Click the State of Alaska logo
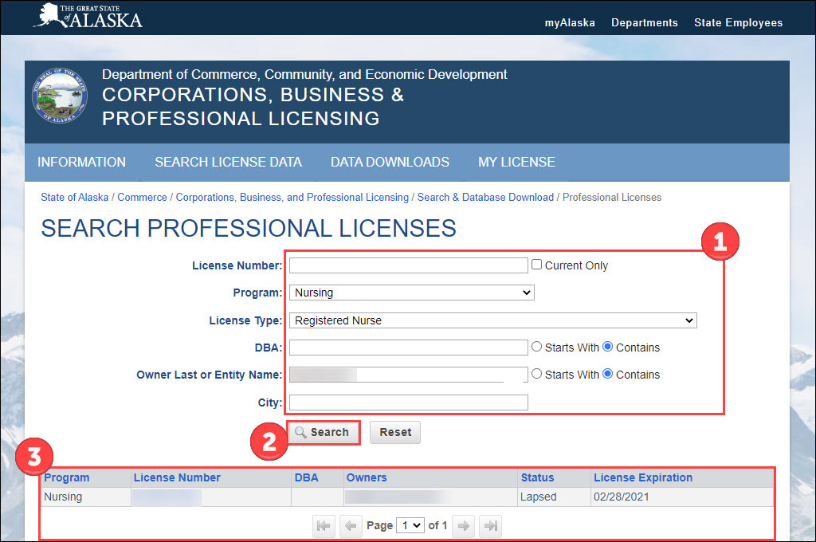The width and height of the screenshot is (816, 542). [88, 16]
